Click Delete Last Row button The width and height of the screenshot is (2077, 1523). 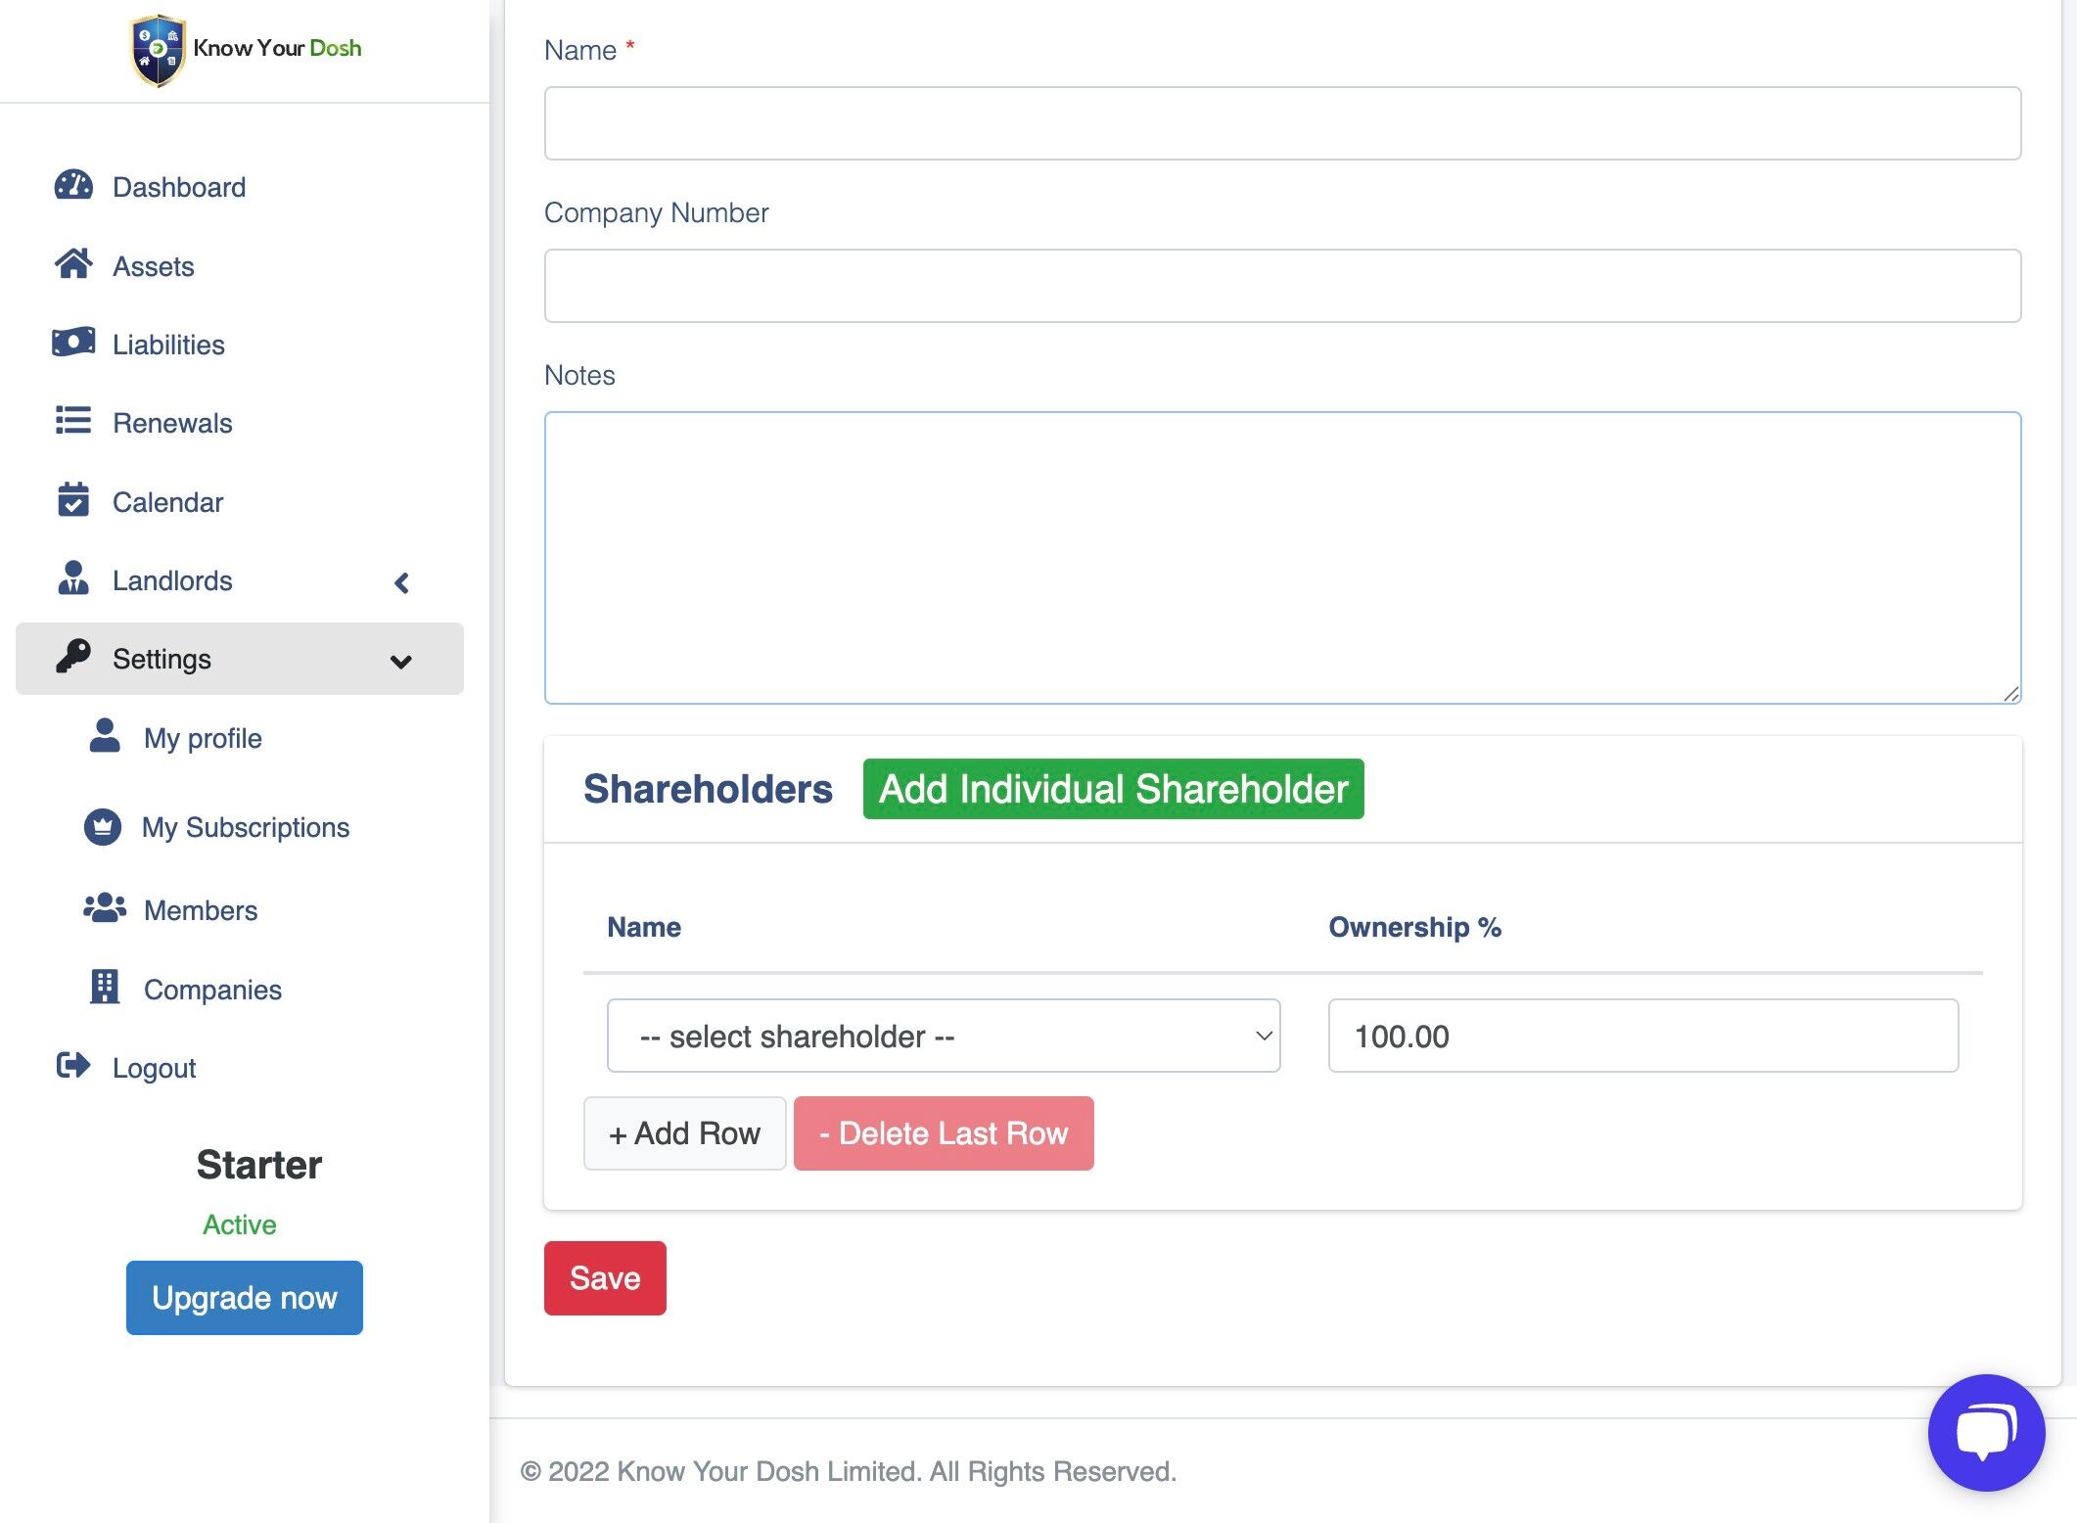943,1132
